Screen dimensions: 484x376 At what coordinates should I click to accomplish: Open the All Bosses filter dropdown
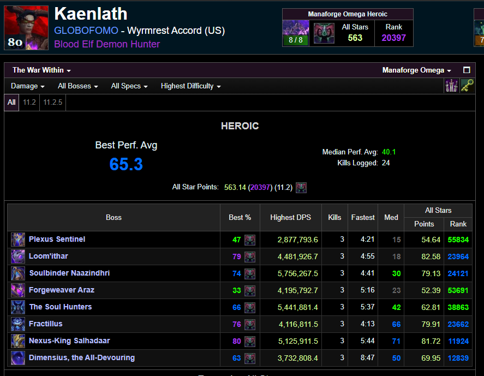tap(78, 86)
